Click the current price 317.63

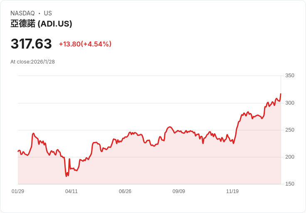[x=31, y=44]
